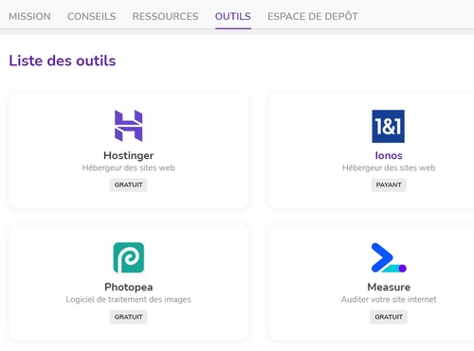This screenshot has height=351, width=474.
Task: Click the Photopea spiral logo icon
Action: [129, 257]
